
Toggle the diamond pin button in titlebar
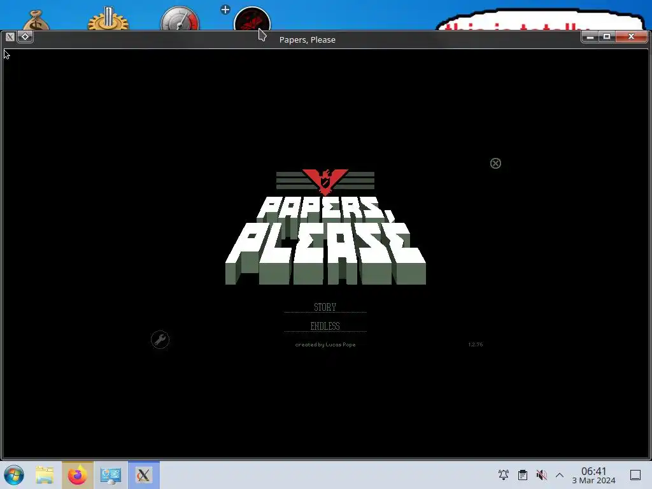point(25,36)
